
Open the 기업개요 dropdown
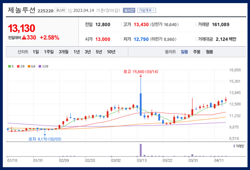click(x=147, y=10)
